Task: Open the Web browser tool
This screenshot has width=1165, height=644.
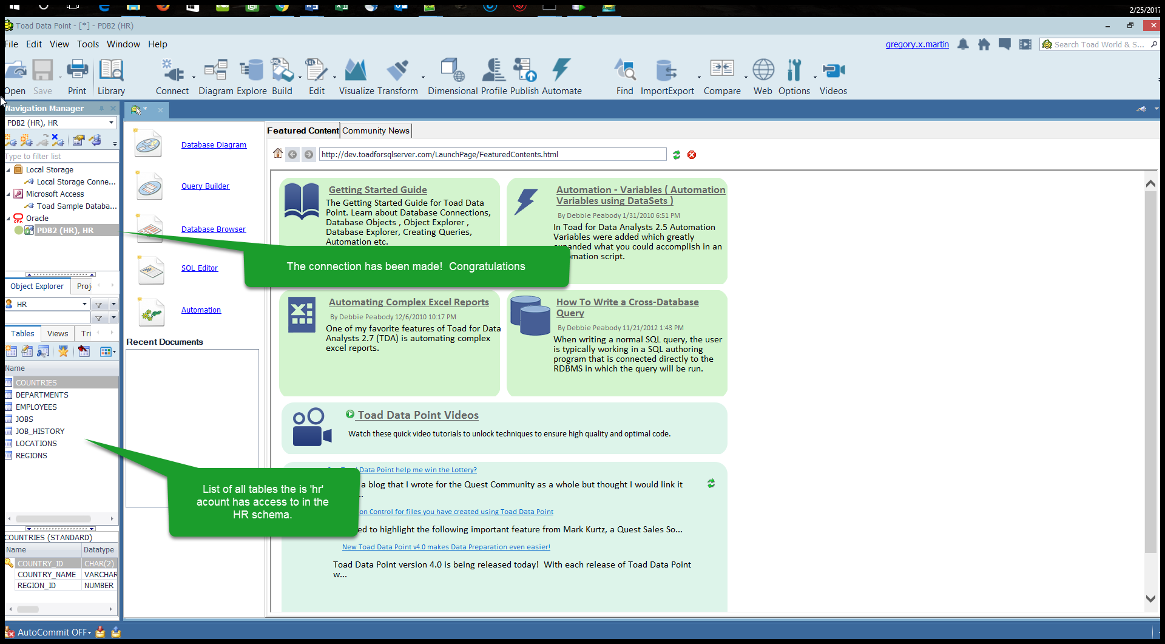Action: tap(763, 77)
